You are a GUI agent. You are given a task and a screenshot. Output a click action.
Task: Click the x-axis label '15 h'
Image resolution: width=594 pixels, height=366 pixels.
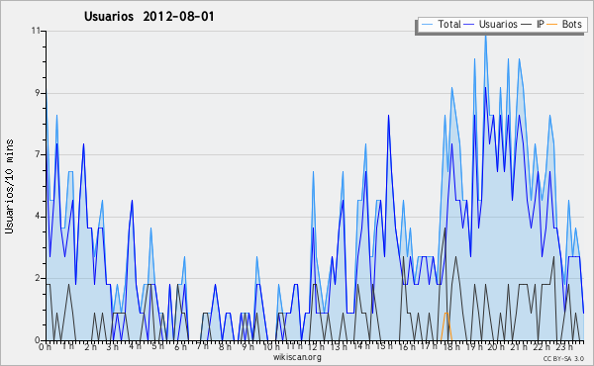pyautogui.click(x=383, y=346)
